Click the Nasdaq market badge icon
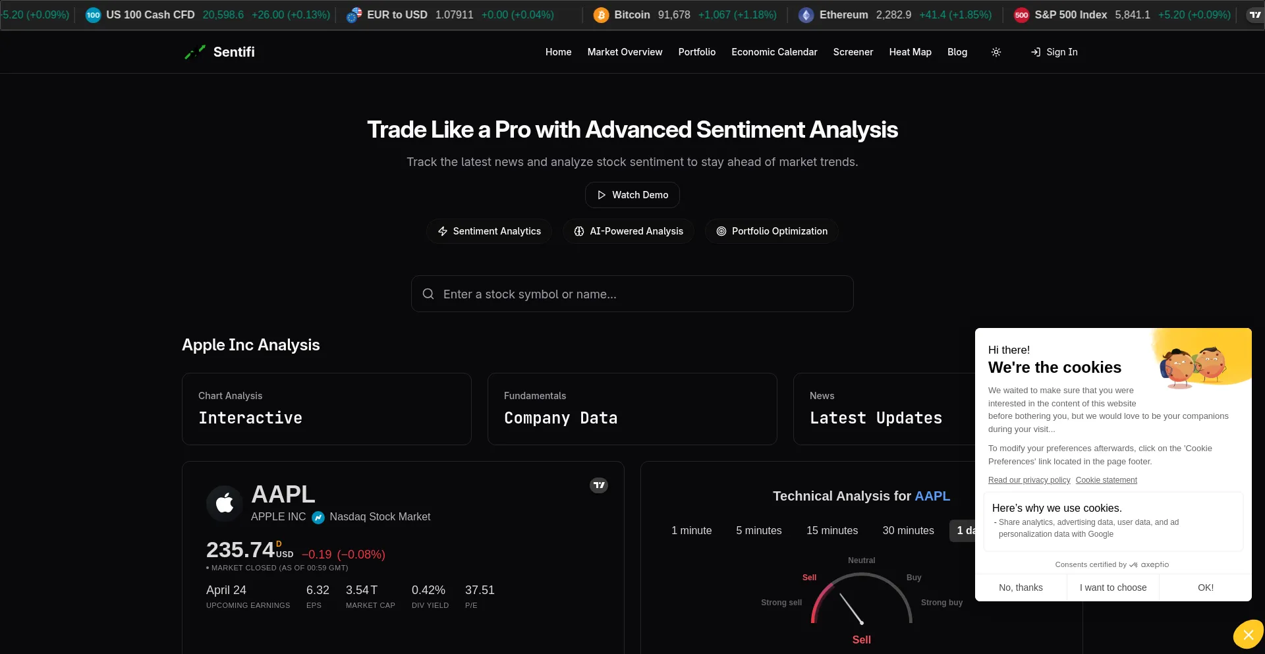Screen dimensions: 1265x654 pos(318,518)
